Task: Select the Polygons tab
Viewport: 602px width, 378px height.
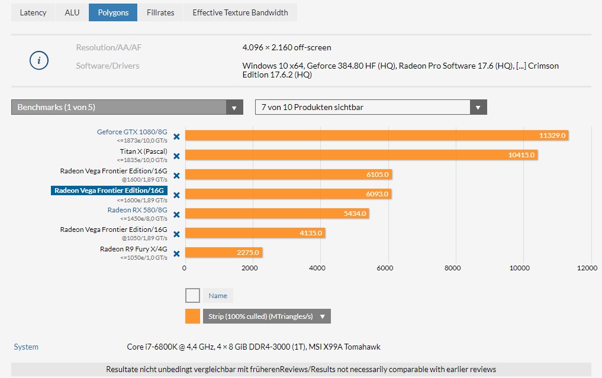Action: point(113,12)
